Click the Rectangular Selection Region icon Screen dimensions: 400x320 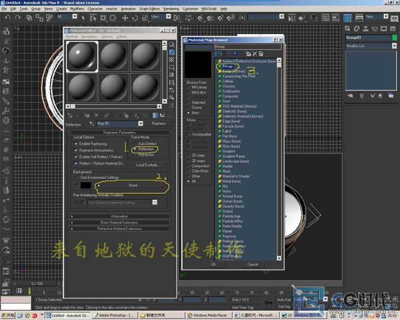pyautogui.click(x=103, y=18)
